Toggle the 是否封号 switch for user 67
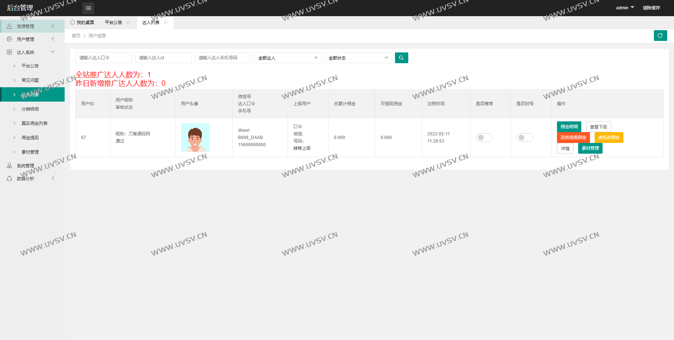The height and width of the screenshot is (340, 674). pyautogui.click(x=525, y=138)
